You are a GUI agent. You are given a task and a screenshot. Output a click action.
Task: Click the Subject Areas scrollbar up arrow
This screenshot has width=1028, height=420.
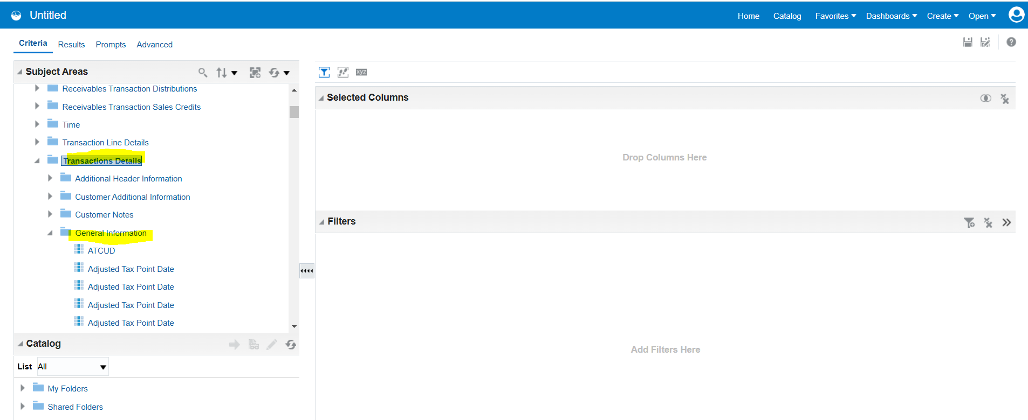coord(294,90)
